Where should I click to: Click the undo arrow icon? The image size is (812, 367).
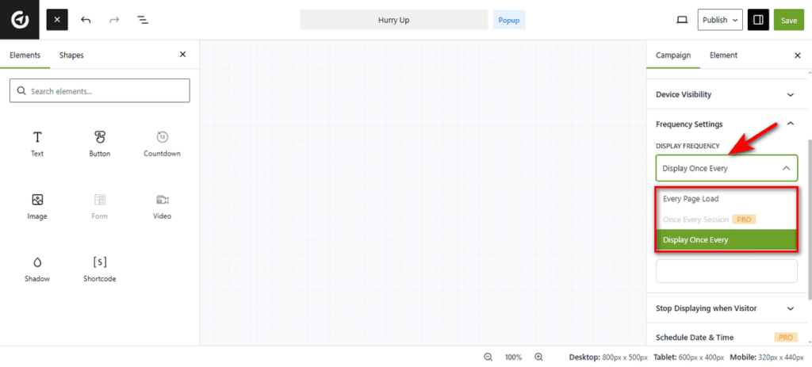tap(86, 20)
